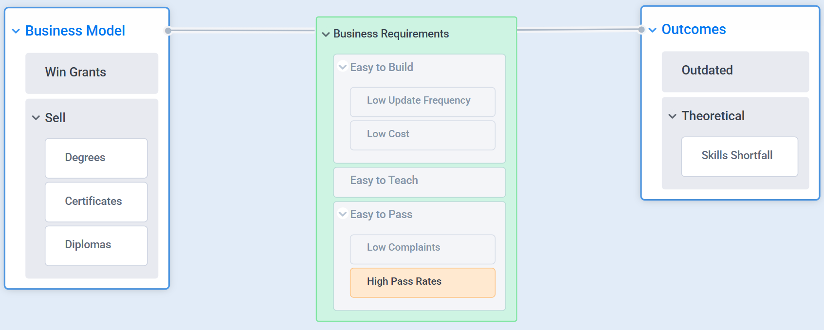This screenshot has width=824, height=330.
Task: Select the Outdated node
Action: tap(735, 71)
